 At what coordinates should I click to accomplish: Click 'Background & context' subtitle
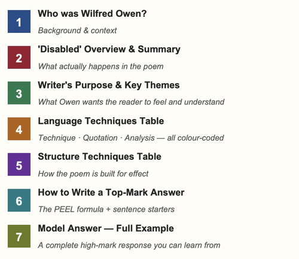(77, 31)
